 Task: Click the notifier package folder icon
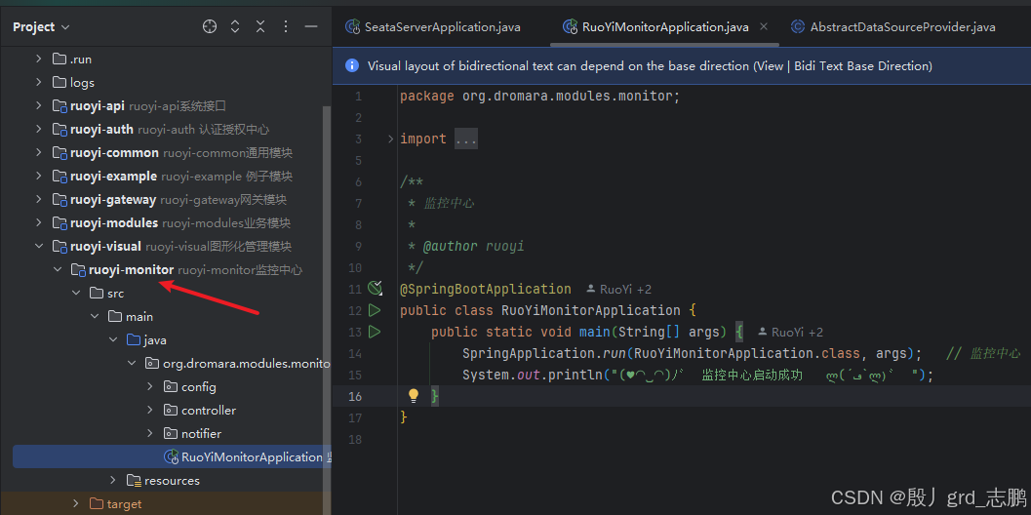(171, 433)
